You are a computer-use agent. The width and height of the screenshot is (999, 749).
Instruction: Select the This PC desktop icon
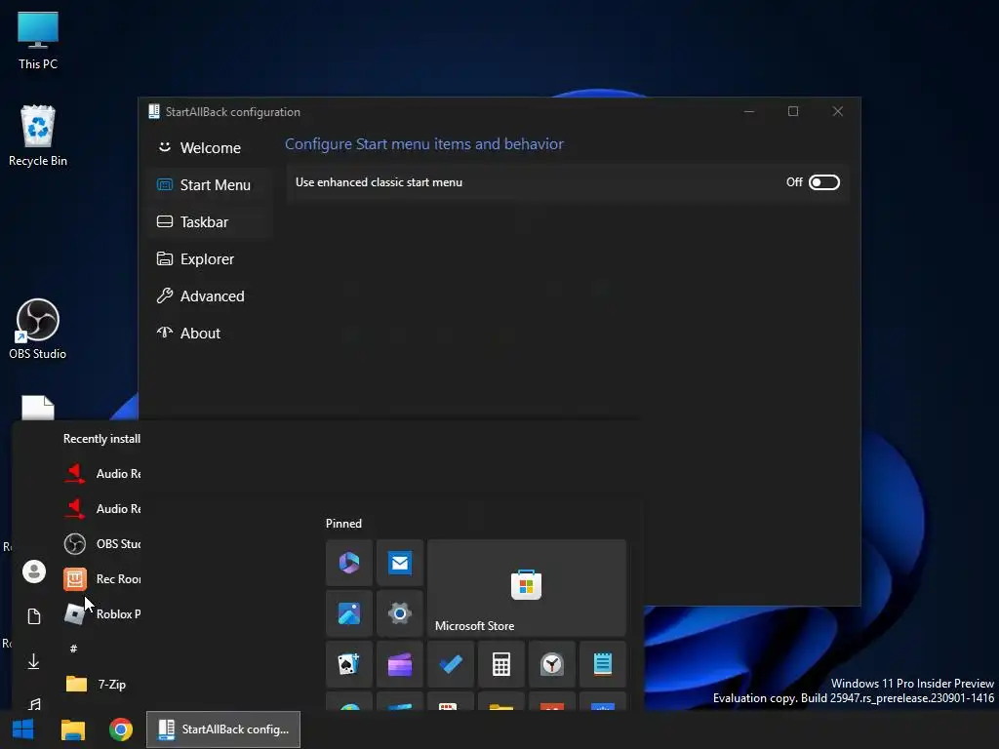coord(38,40)
